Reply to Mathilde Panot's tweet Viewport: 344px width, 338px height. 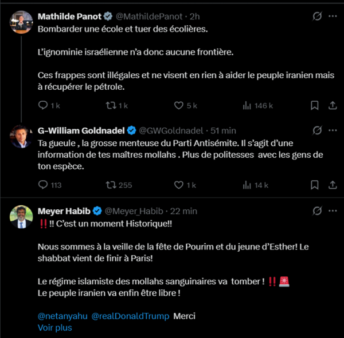click(43, 105)
